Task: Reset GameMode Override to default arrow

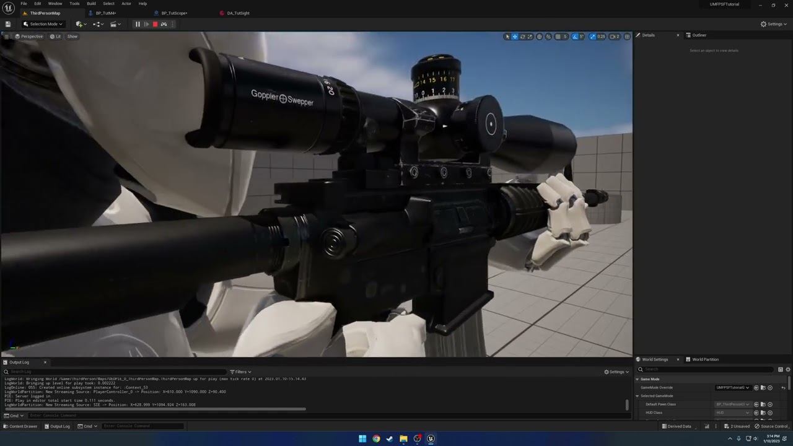Action: coord(783,388)
